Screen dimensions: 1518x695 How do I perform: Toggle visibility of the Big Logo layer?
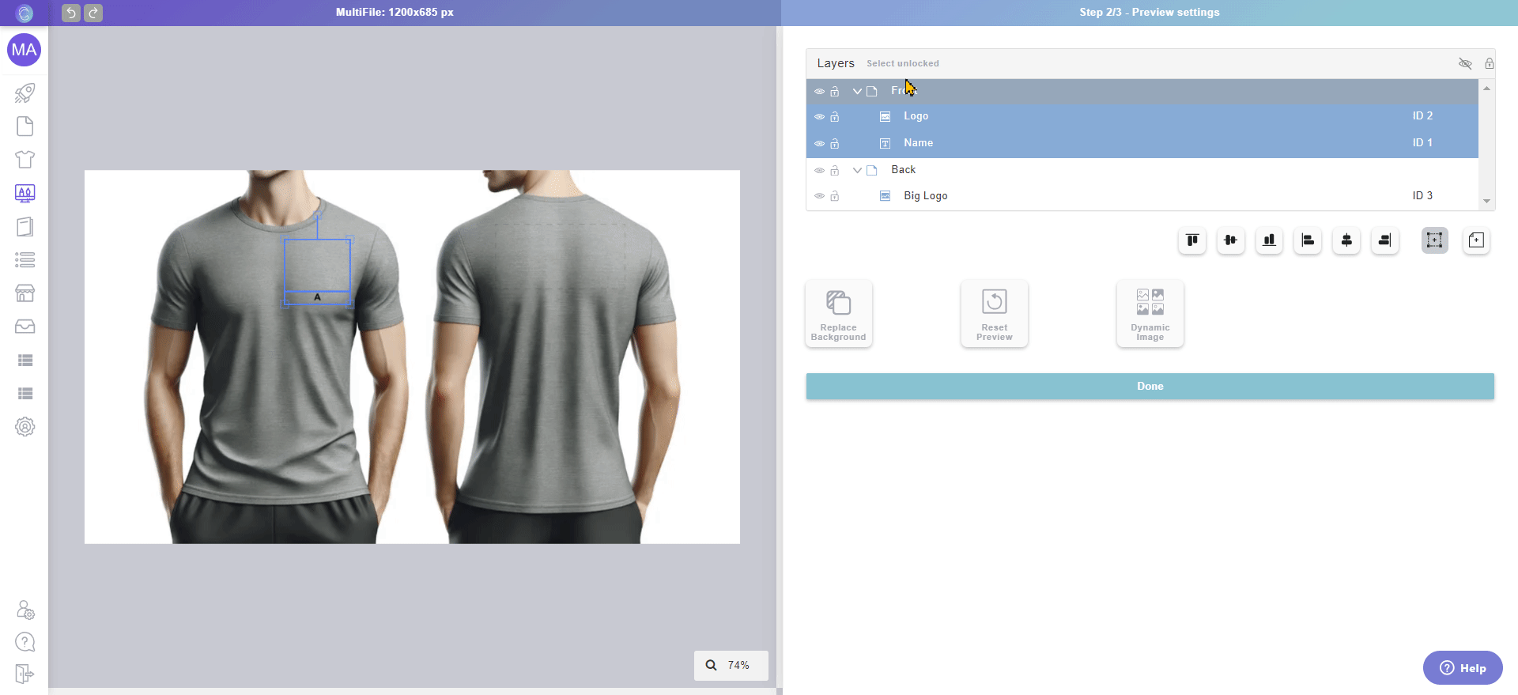coord(819,196)
